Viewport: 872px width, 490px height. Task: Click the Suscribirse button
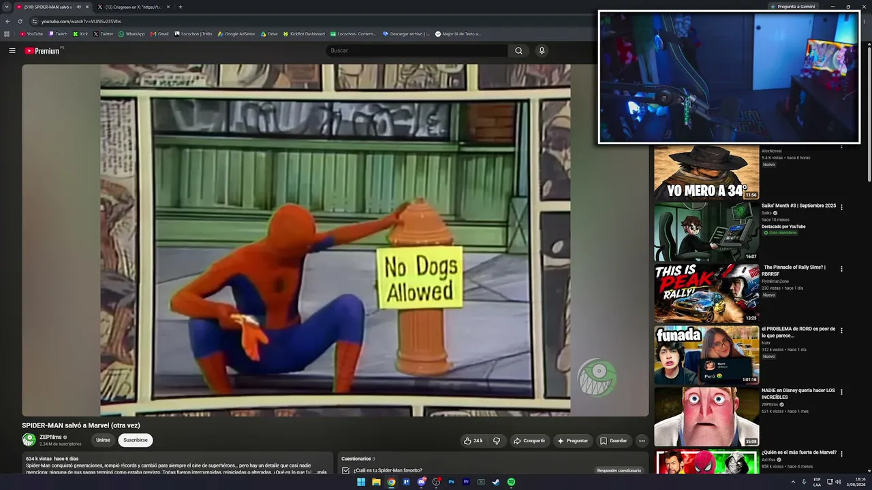click(x=136, y=440)
